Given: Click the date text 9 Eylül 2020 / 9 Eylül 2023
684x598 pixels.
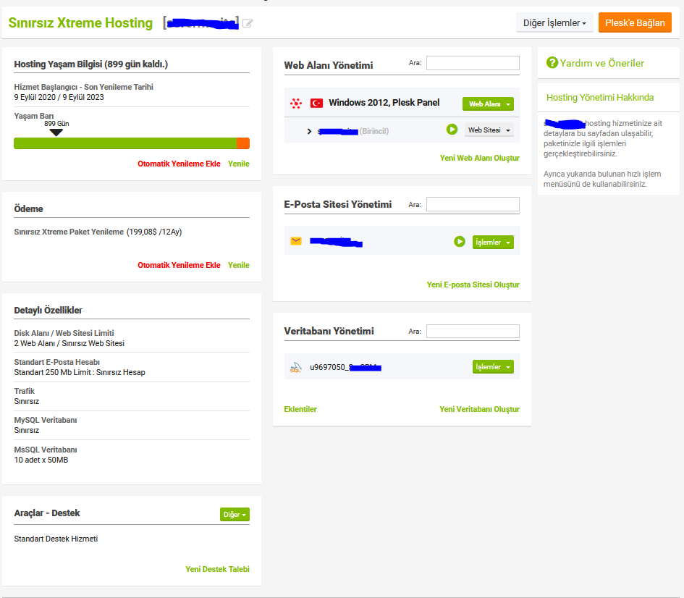Looking at the screenshot, I should (59, 97).
